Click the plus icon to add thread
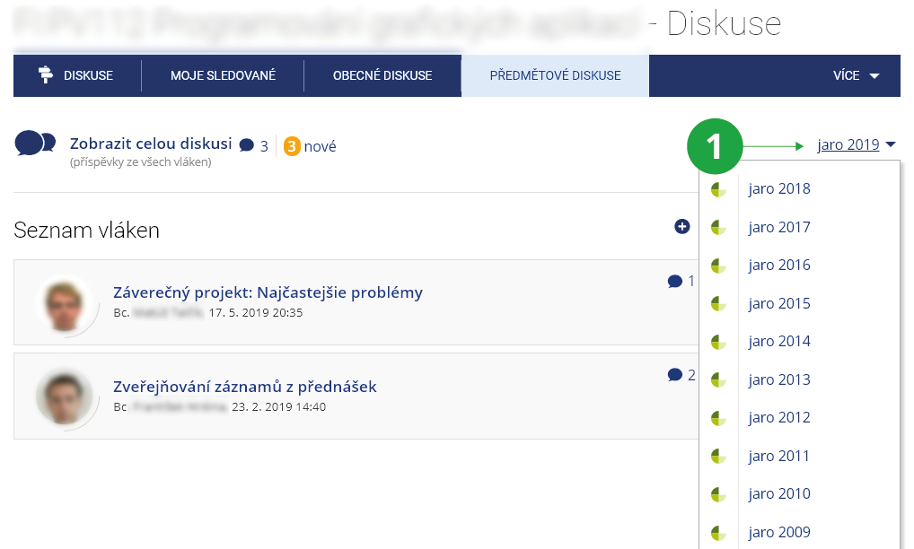 click(681, 227)
